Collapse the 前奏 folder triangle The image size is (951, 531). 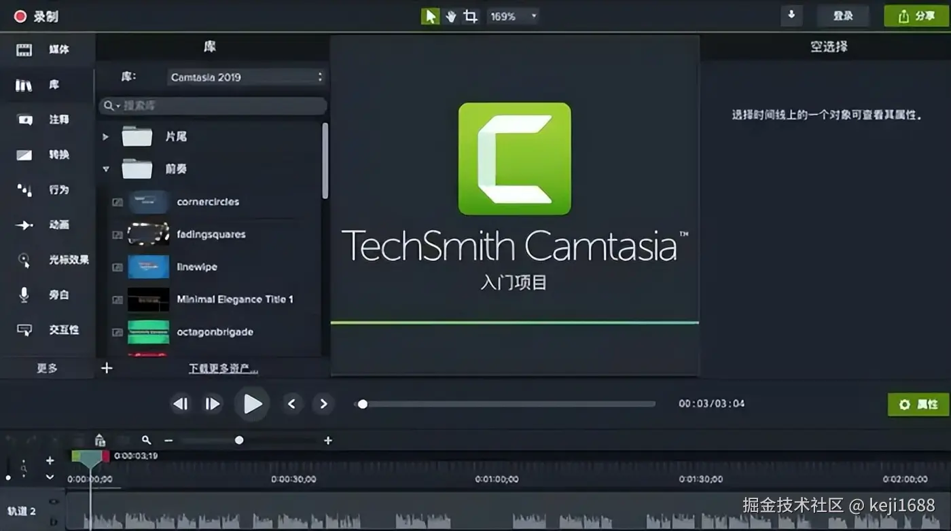click(x=105, y=169)
